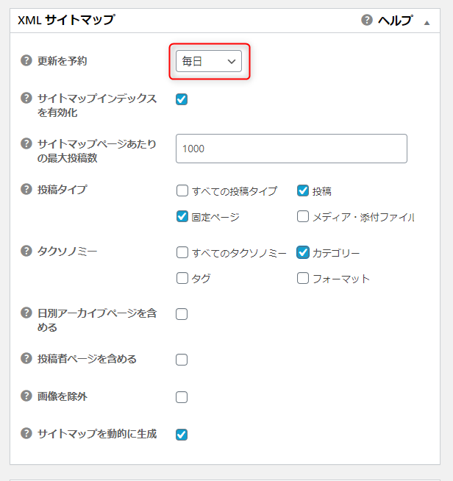Click help icon beside 日別アーカイブページを含める

point(26,313)
